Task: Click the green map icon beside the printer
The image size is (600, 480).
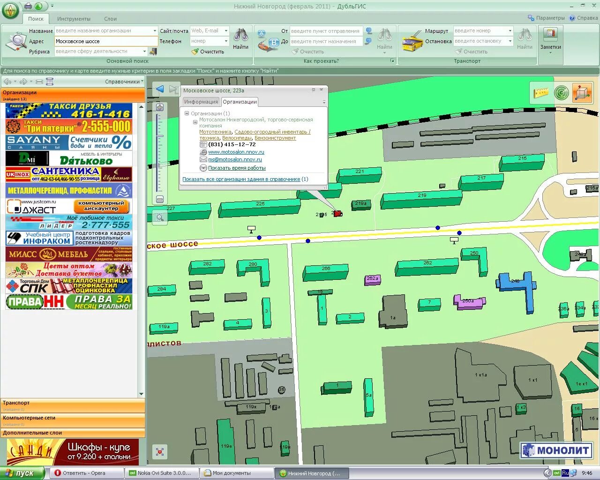Action: [x=38, y=6]
